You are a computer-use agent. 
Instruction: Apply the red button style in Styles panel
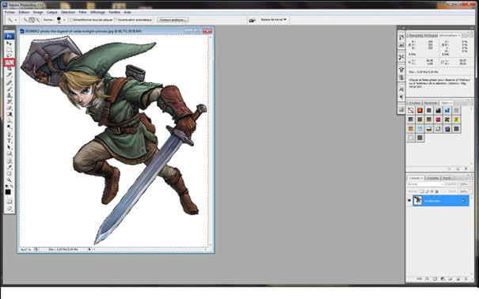click(438, 119)
